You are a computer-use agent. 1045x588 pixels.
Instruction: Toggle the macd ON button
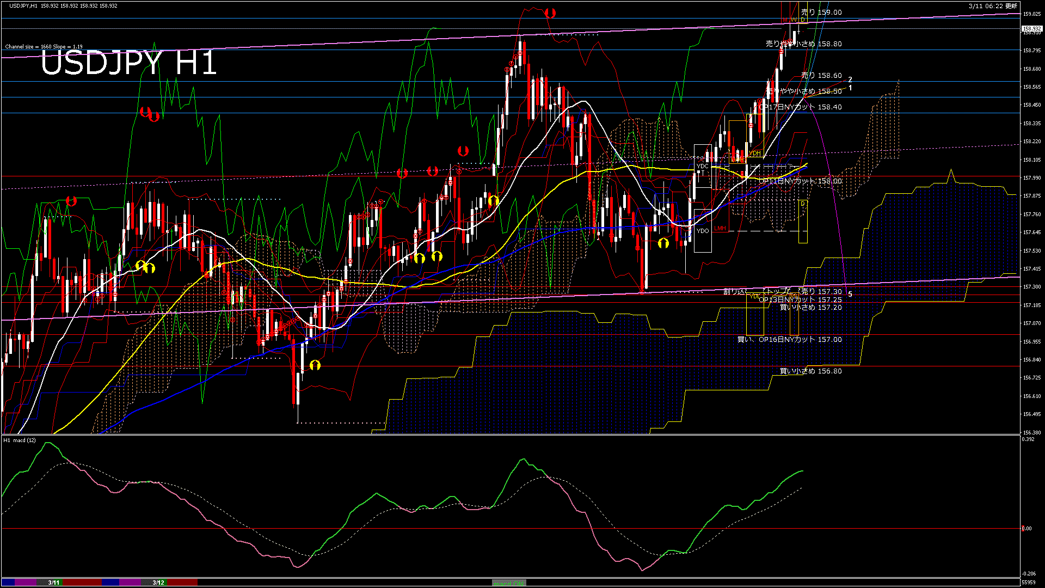tap(509, 583)
